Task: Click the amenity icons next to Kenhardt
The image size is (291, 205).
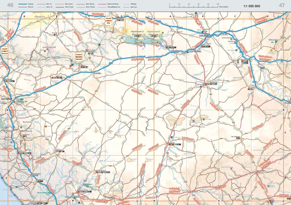Action: pos(212,84)
